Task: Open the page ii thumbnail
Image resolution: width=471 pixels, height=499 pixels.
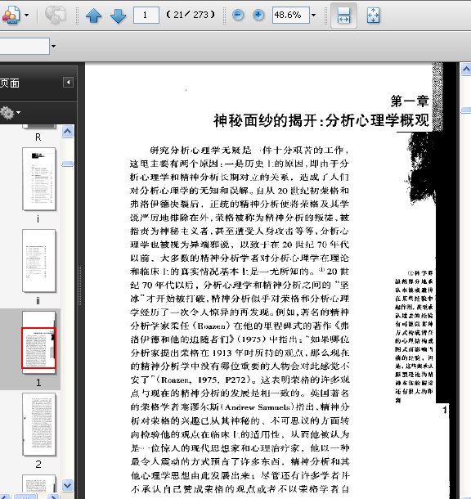Action: point(38,261)
